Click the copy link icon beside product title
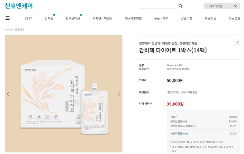The width and height of the screenshot is (244, 154). pos(237,42)
